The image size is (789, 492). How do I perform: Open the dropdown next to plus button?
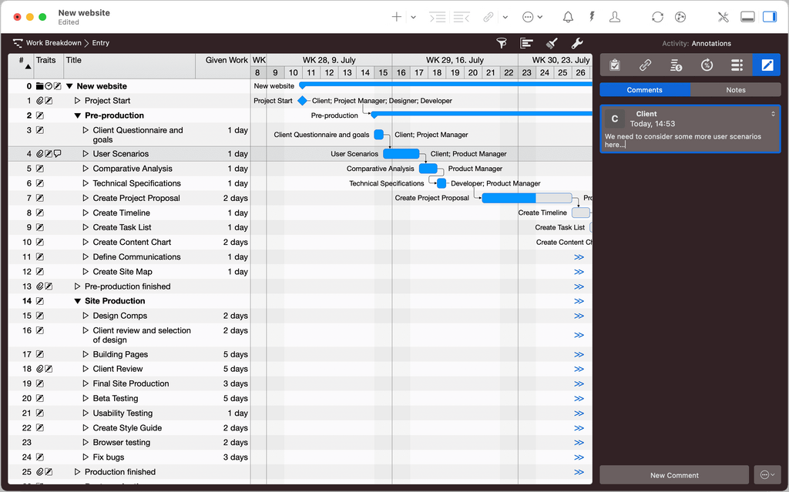tap(413, 17)
